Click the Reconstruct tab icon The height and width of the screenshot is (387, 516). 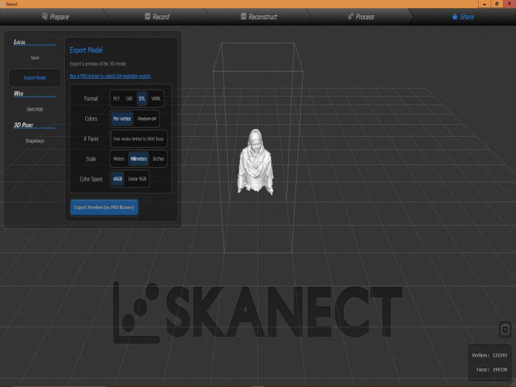pos(244,16)
